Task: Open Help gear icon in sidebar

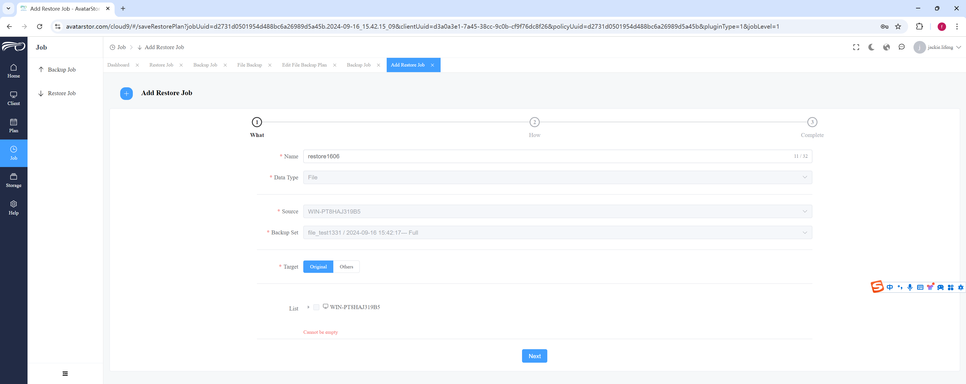Action: [13, 204]
